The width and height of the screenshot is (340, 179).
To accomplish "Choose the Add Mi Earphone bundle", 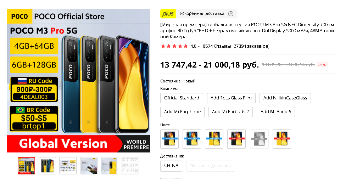I will pyautogui.click(x=182, y=112).
